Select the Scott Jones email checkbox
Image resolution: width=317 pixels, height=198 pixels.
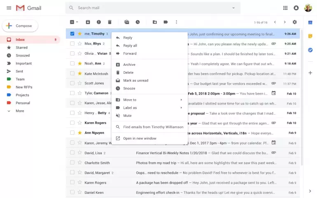click(72, 84)
